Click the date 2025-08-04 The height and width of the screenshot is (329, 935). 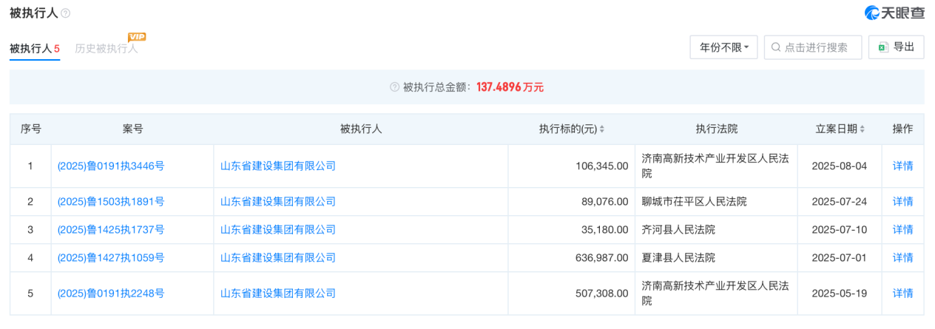click(839, 166)
